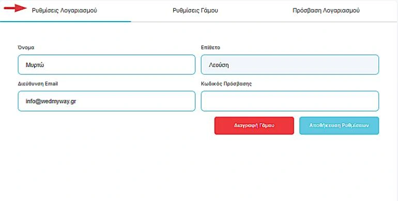Click the red Διαγραφή Γάμου button

coord(254,126)
